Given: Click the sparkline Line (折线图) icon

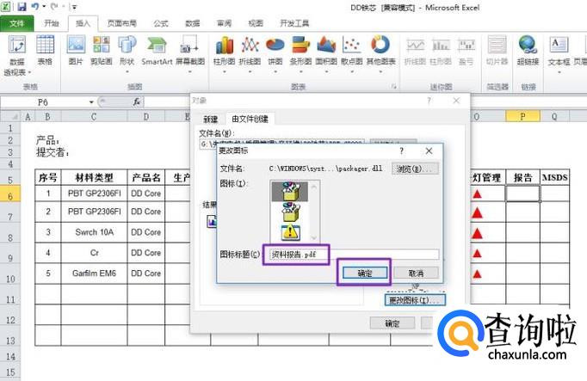Looking at the screenshot, I should point(415,52).
